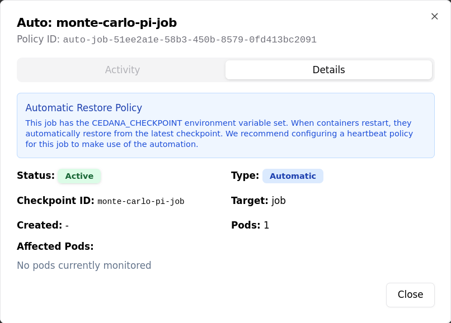The width and height of the screenshot is (451, 323).
Task: Click the 'Type:' label
Action: click(245, 175)
